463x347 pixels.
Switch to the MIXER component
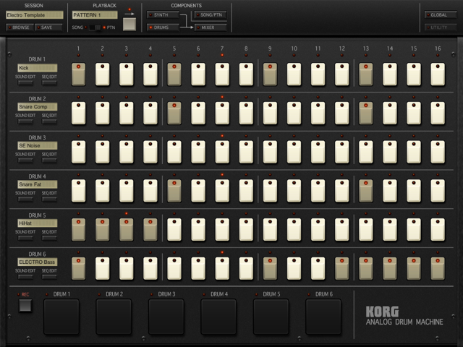tap(210, 27)
